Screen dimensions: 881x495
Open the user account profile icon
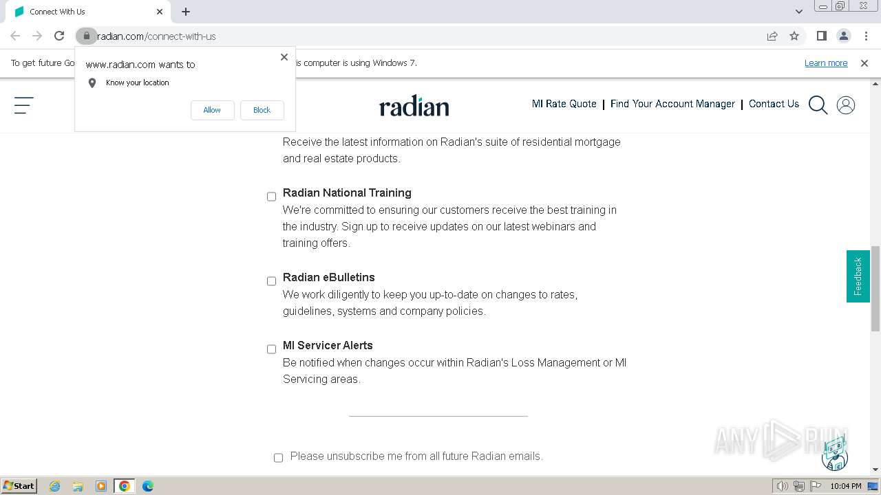point(846,104)
